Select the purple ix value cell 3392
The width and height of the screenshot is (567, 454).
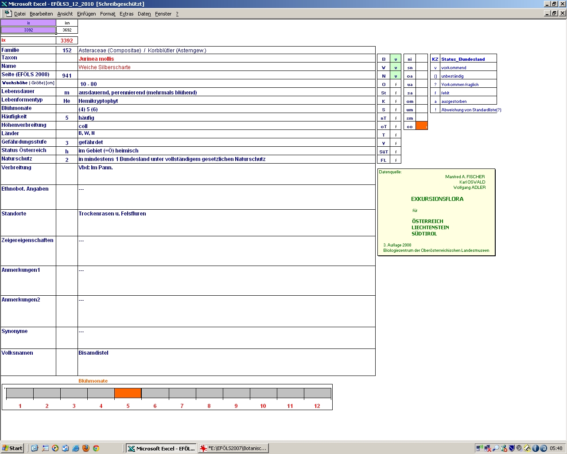[x=28, y=30]
